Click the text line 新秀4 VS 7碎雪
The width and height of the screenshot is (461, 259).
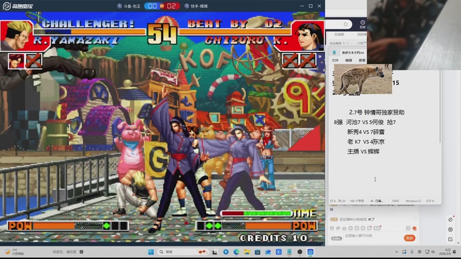coord(366,132)
